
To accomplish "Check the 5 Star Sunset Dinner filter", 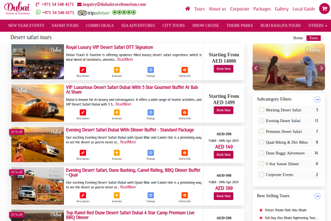I will pyautogui.click(x=261, y=164).
